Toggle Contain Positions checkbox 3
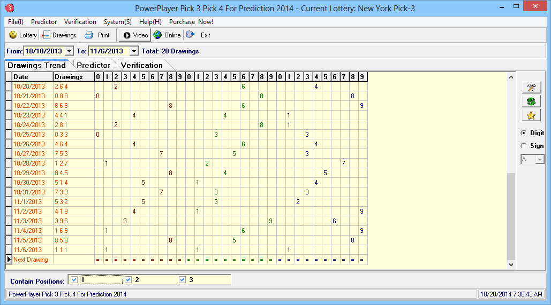The height and width of the screenshot is (305, 551). coord(183,279)
